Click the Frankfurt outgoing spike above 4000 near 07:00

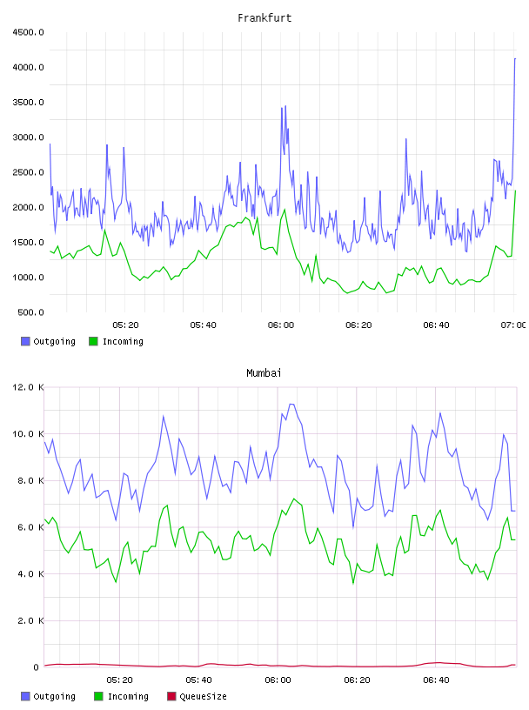pos(515,59)
